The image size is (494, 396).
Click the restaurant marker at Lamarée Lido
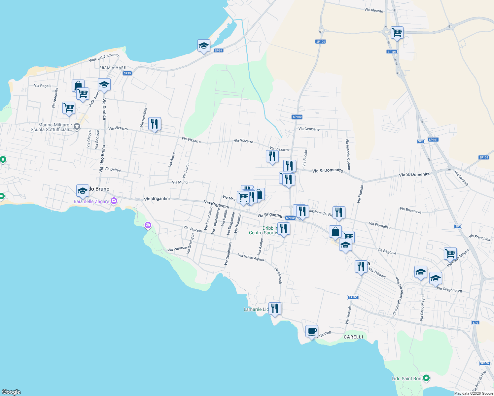275,309
